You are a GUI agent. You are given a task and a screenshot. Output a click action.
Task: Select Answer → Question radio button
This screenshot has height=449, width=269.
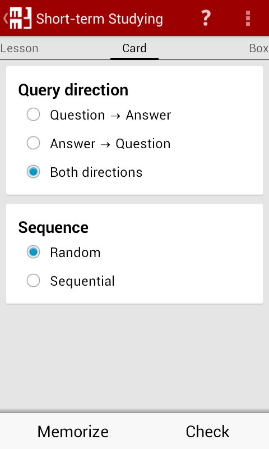coord(34,143)
